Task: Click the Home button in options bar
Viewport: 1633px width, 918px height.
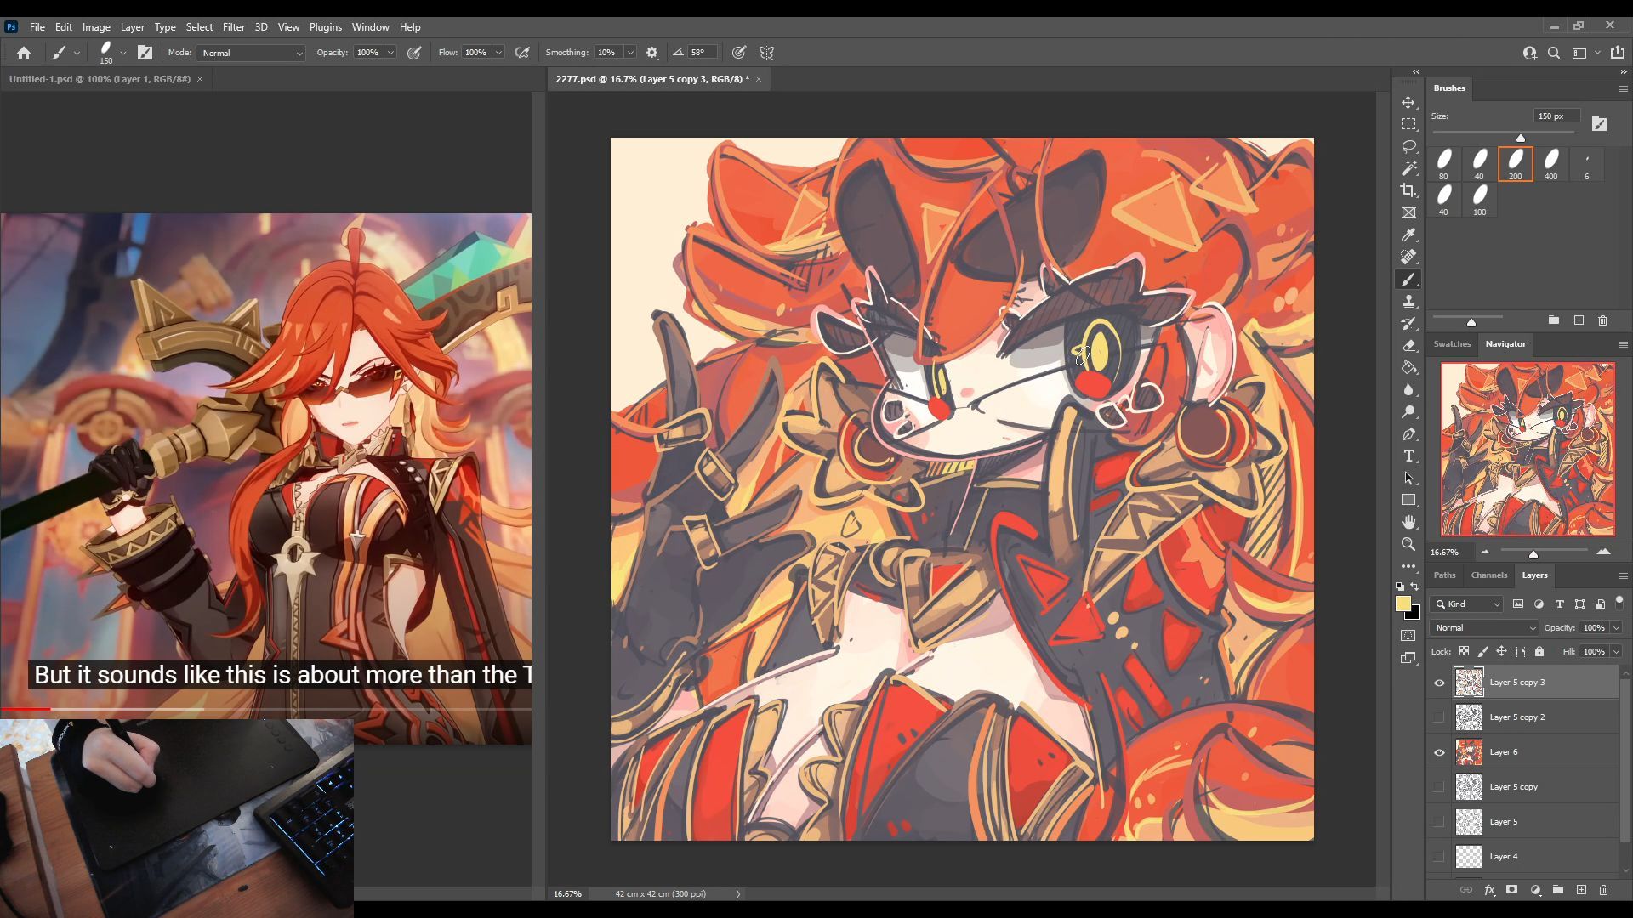Action: click(24, 53)
